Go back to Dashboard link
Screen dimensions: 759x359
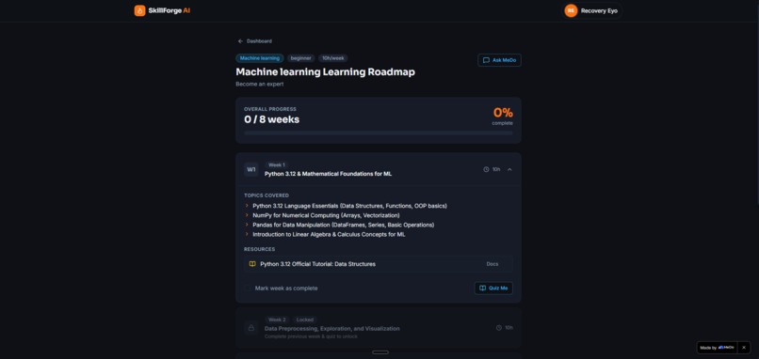[254, 41]
